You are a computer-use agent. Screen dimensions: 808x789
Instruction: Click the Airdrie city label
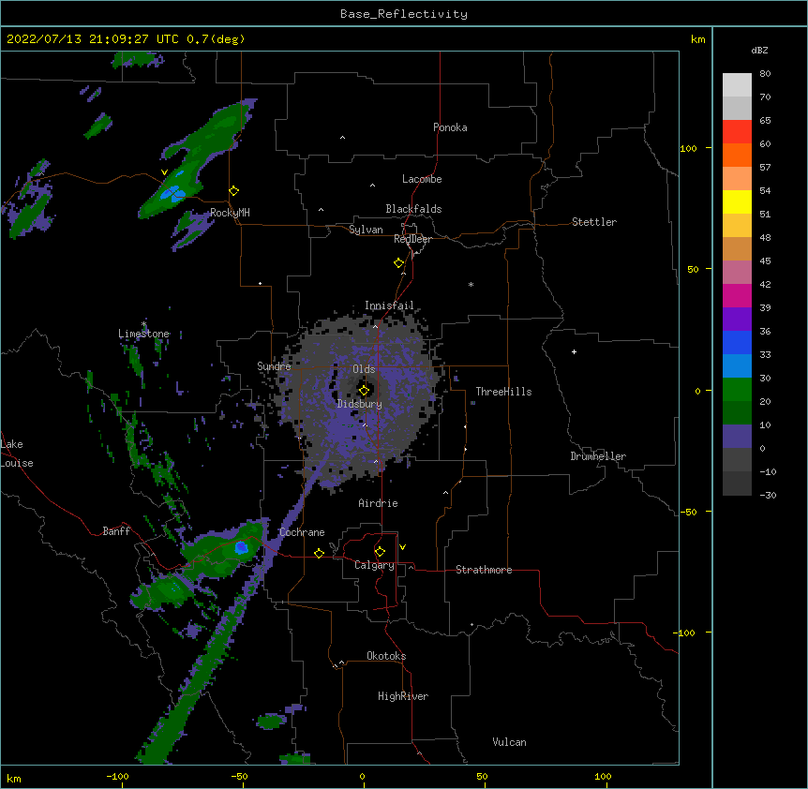coord(378,503)
